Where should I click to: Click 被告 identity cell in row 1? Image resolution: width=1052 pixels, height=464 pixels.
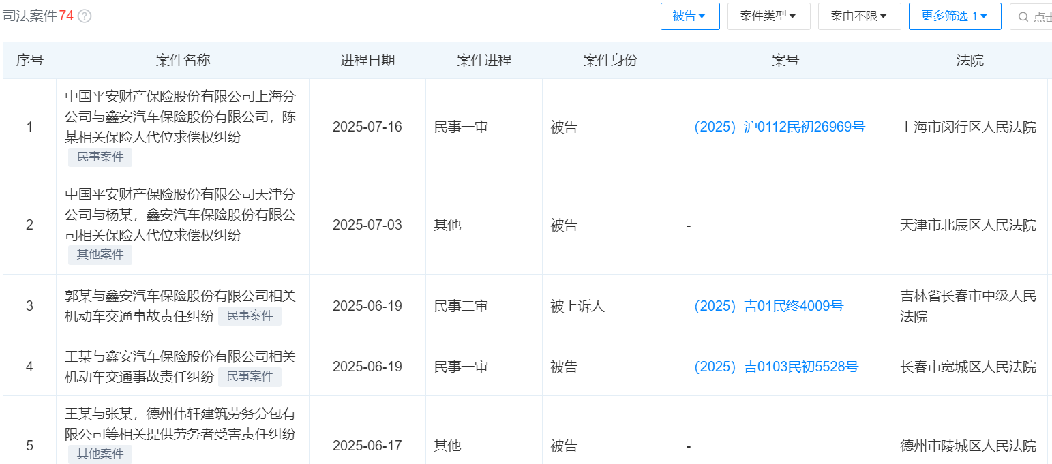[564, 127]
